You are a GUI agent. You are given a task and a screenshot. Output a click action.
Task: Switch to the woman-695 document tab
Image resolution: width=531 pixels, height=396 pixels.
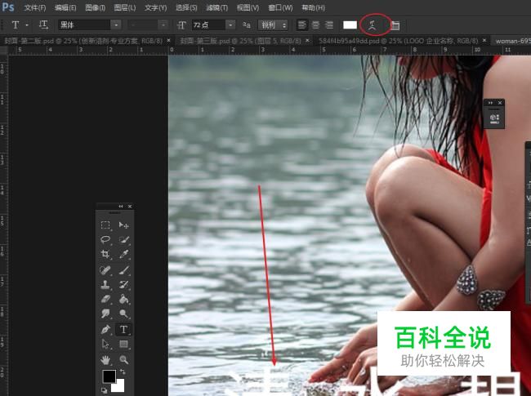513,41
